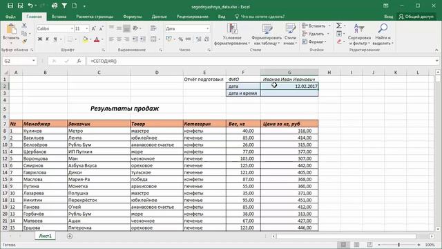Click the AutoSum sigma icon
This screenshot has height=249, width=442.
(x=339, y=26)
